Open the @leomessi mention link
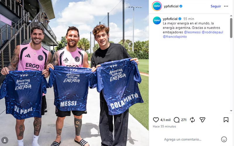This screenshot has width=234, height=146. pyautogui.click(x=192, y=32)
